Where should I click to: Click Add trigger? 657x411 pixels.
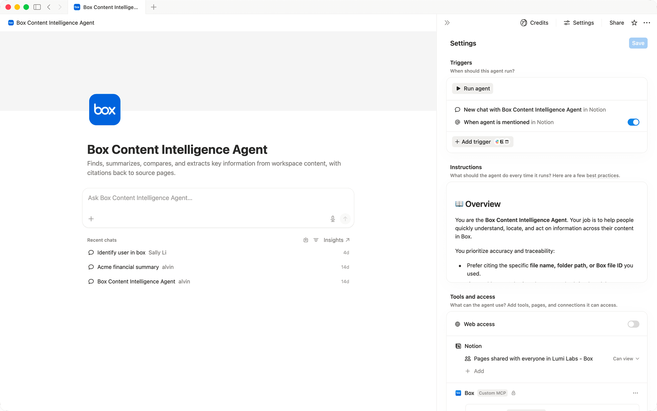482,142
